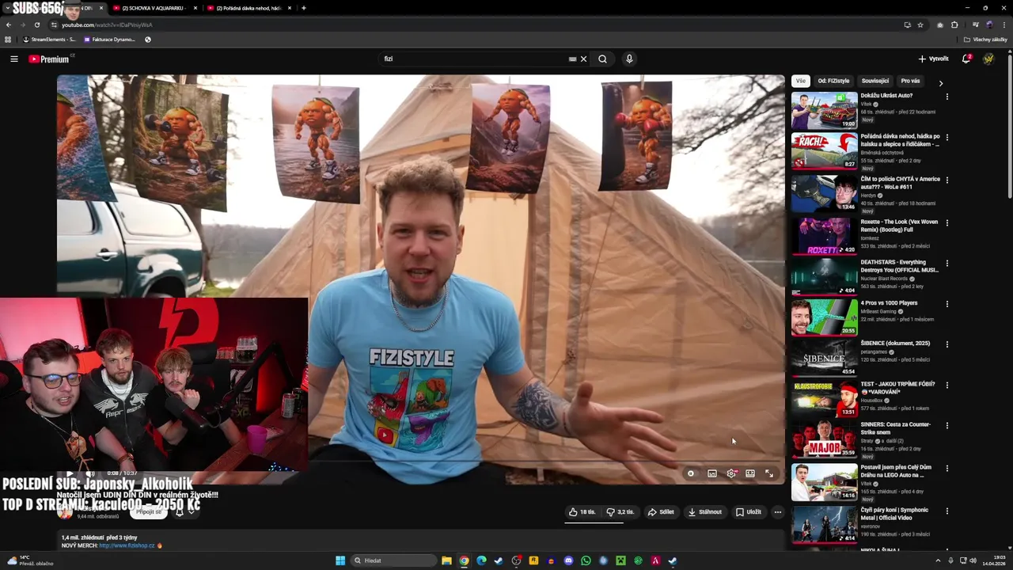
Task: Open options for Pořádná dávka nehod video
Action: tap(947, 137)
